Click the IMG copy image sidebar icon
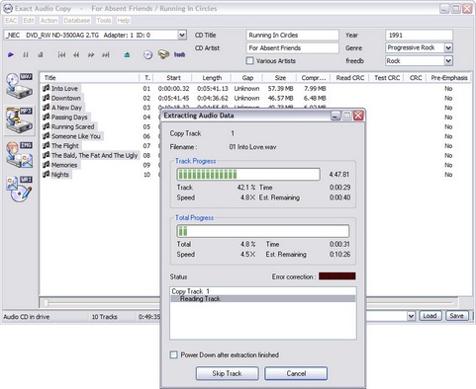The image size is (476, 389). (x=20, y=155)
